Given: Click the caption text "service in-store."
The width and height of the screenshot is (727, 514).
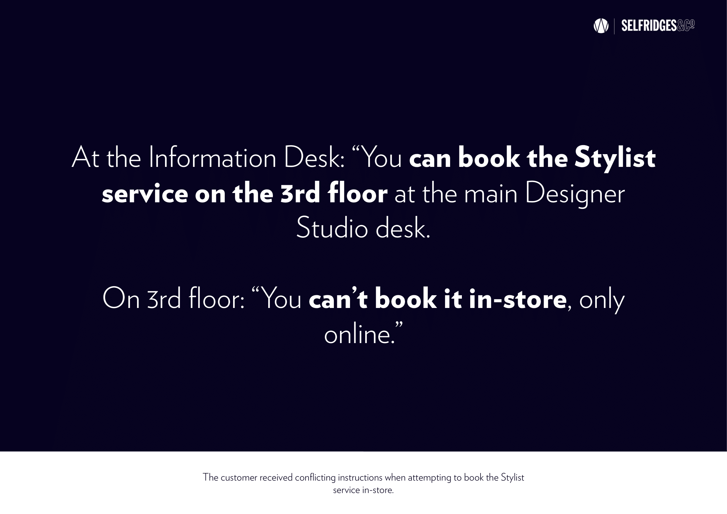Looking at the screenshot, I should coord(363,490).
